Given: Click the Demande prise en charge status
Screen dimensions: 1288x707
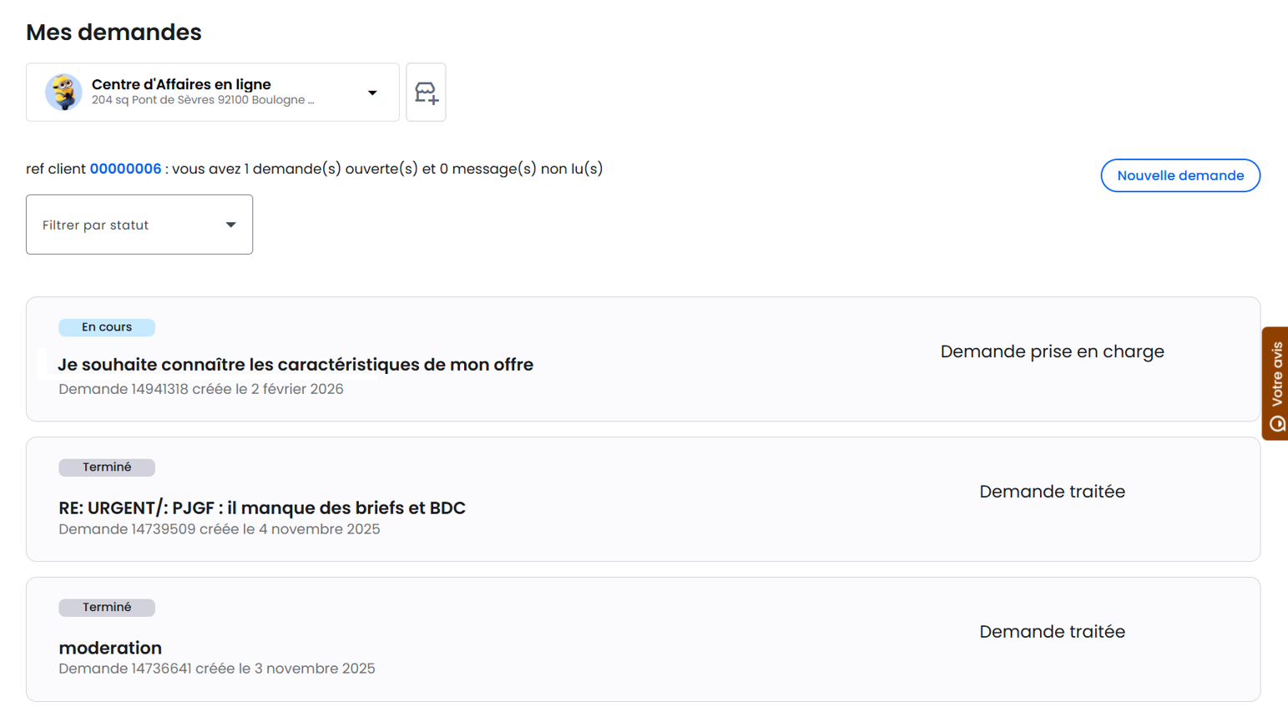Looking at the screenshot, I should pos(1052,351).
